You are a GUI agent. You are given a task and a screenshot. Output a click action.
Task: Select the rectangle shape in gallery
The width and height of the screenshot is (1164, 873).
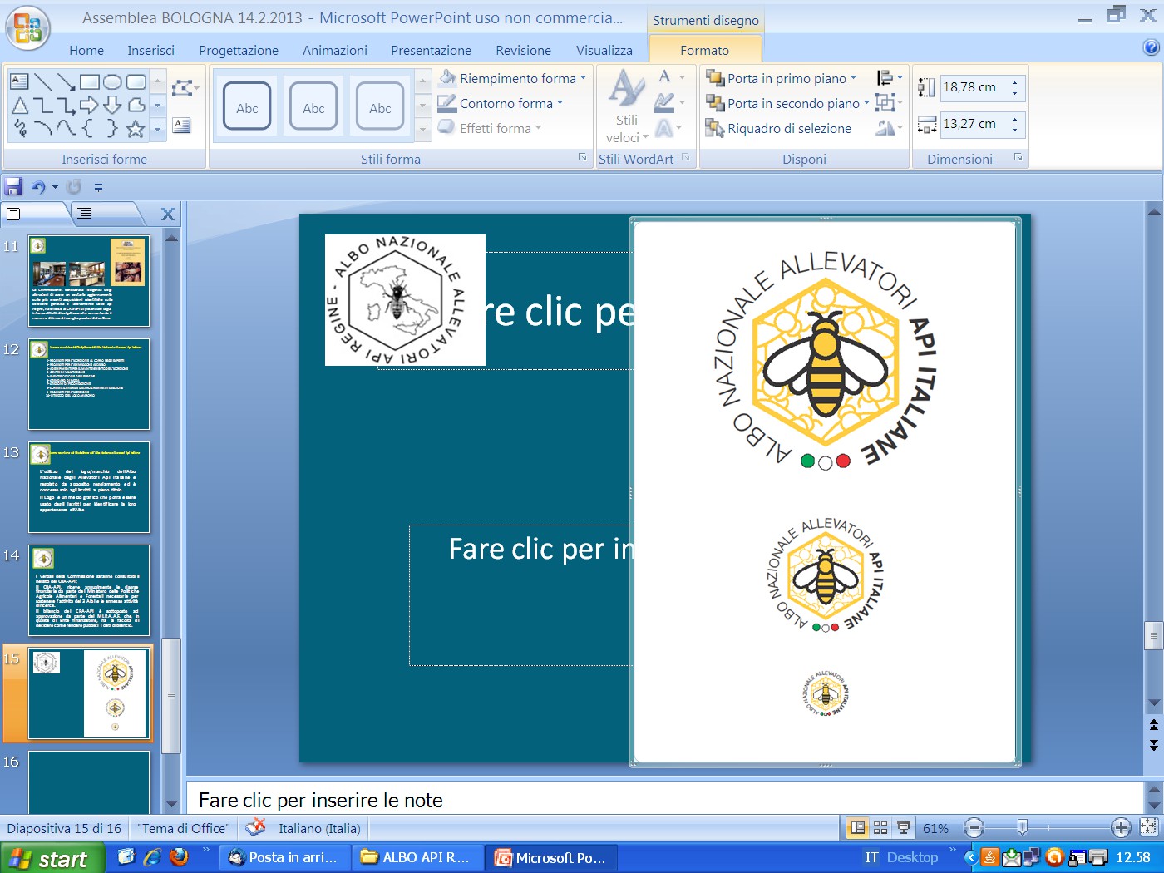click(x=89, y=81)
